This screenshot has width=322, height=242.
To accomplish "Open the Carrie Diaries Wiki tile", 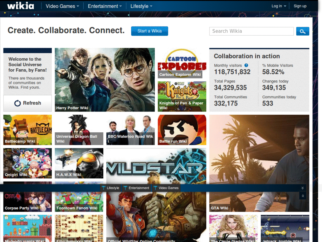I will [x=233, y=228].
